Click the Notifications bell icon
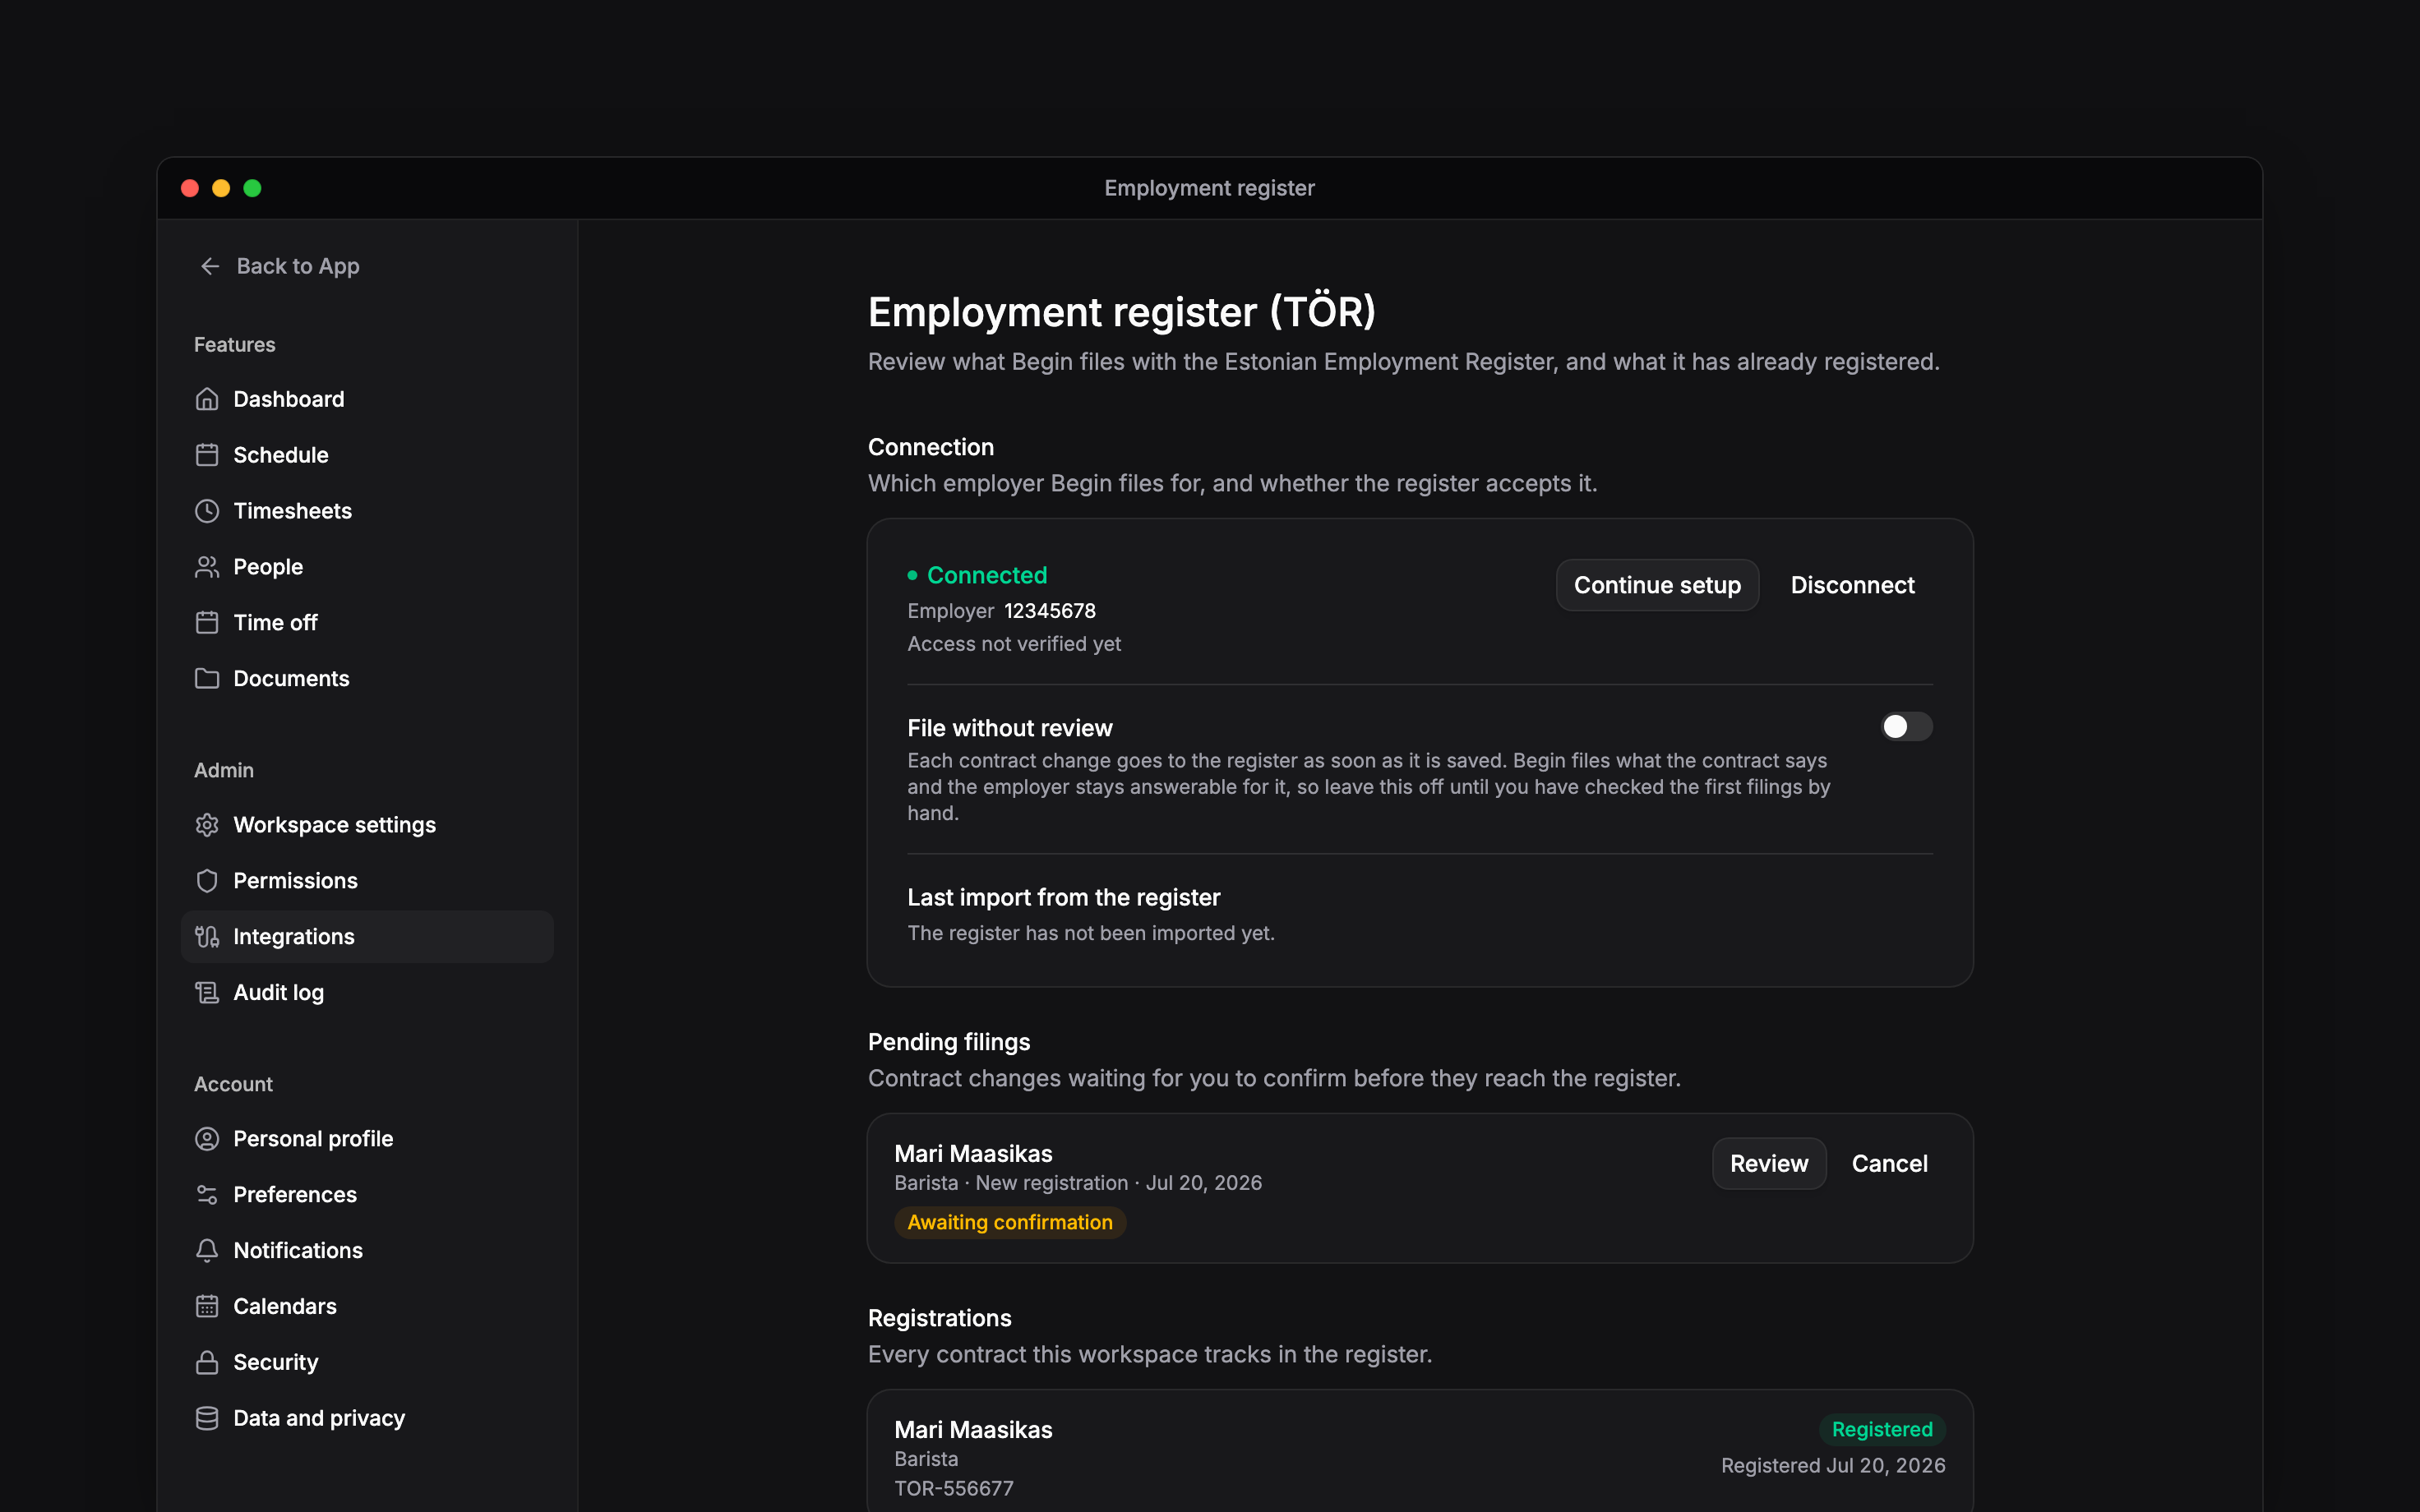Image resolution: width=2420 pixels, height=1512 pixels. [x=207, y=1251]
